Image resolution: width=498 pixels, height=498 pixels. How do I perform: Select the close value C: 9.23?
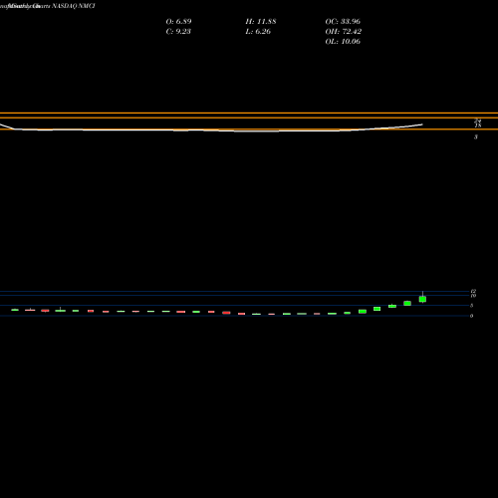178,32
